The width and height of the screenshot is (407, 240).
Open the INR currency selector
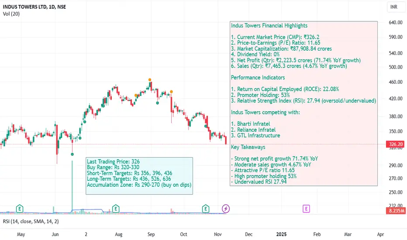tap(394, 7)
